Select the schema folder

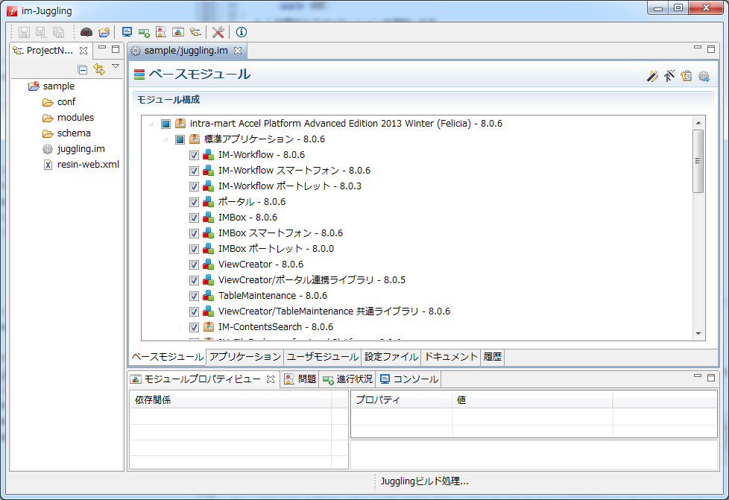pyautogui.click(x=74, y=133)
